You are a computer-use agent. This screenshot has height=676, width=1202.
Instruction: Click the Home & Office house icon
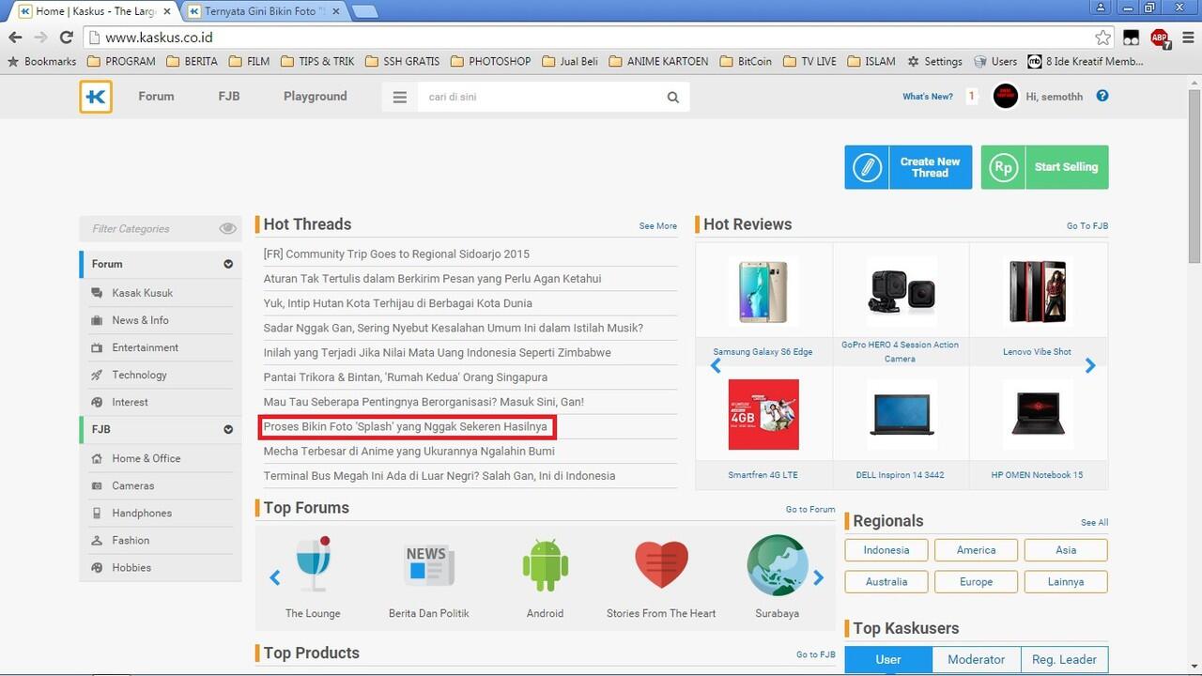coord(97,458)
